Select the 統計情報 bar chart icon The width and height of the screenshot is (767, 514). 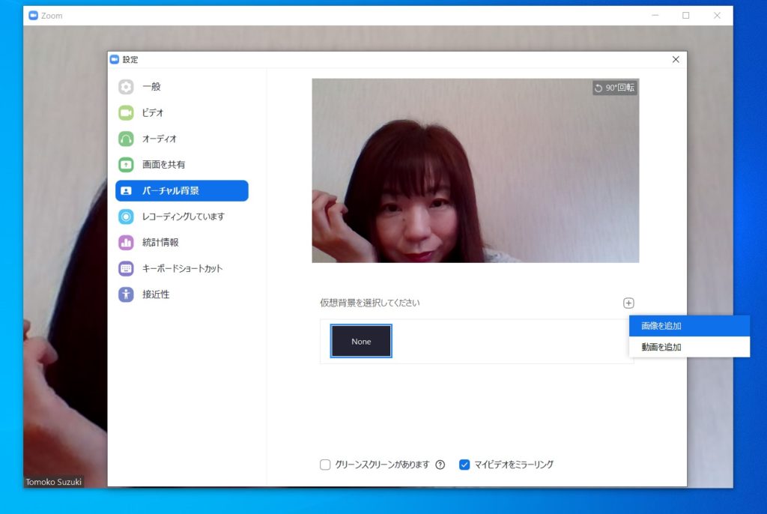tap(126, 242)
